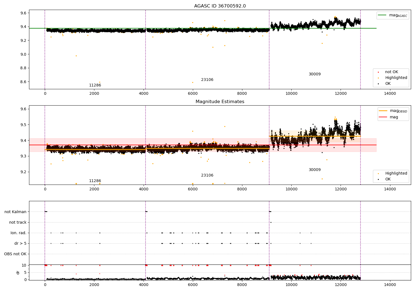415x291 pixels.
Task: Click the red 'mag' legend entry in middle plot
Action: [394, 117]
